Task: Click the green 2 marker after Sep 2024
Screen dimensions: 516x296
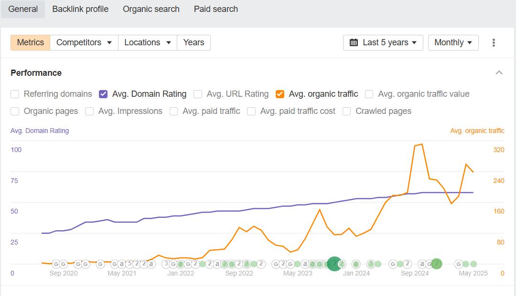Action: pyautogui.click(x=436, y=264)
